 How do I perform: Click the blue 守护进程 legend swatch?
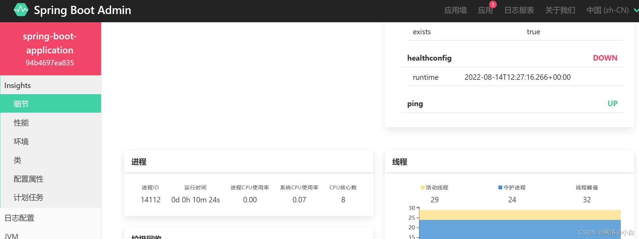[500, 187]
